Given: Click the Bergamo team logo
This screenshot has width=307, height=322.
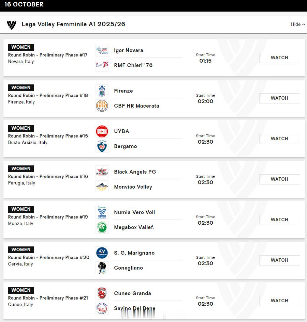Looking at the screenshot, I should pos(102,146).
